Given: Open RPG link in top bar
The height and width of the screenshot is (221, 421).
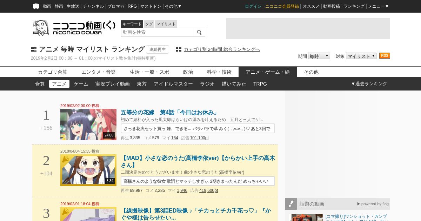Looking at the screenshot, I should (132, 6).
